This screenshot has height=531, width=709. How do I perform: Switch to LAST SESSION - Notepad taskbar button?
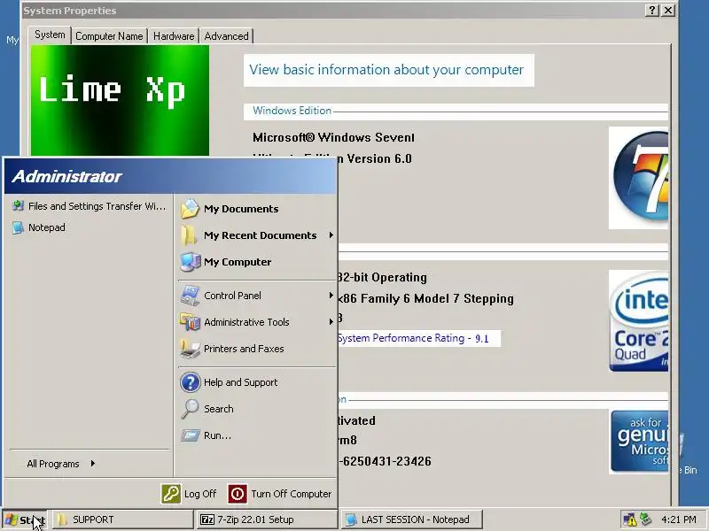411,519
